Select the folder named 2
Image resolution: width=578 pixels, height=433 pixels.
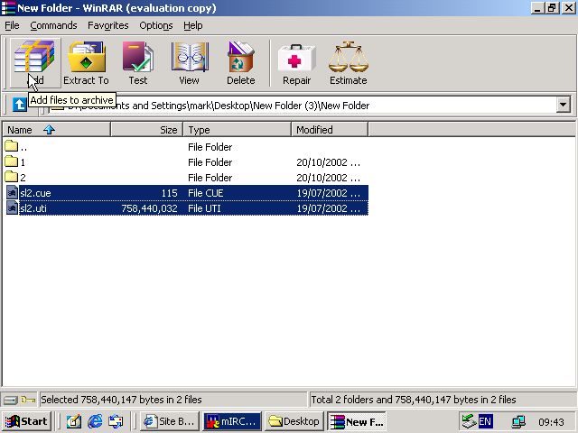point(15,178)
